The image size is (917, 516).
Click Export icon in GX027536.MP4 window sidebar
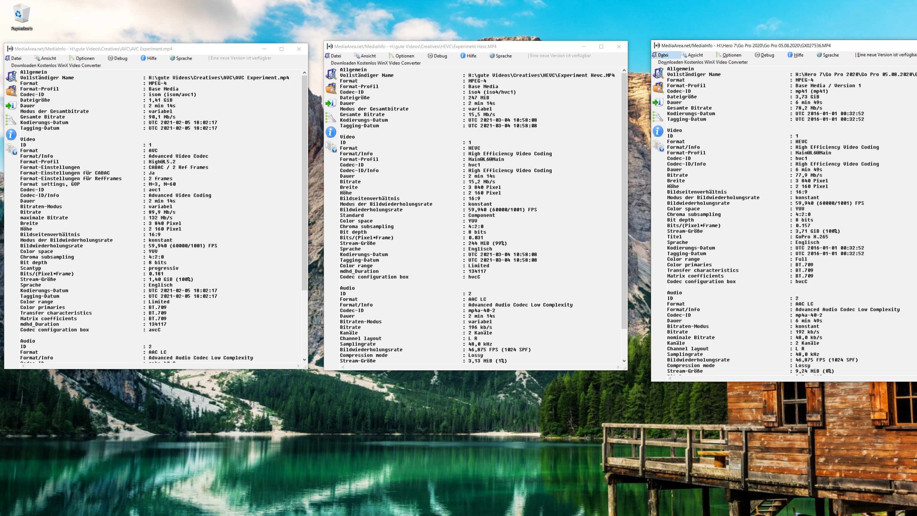click(658, 102)
